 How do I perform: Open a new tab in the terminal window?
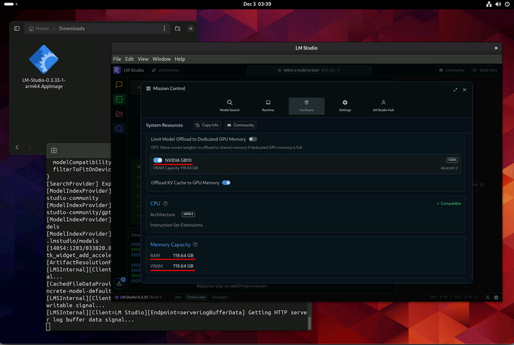point(54,150)
